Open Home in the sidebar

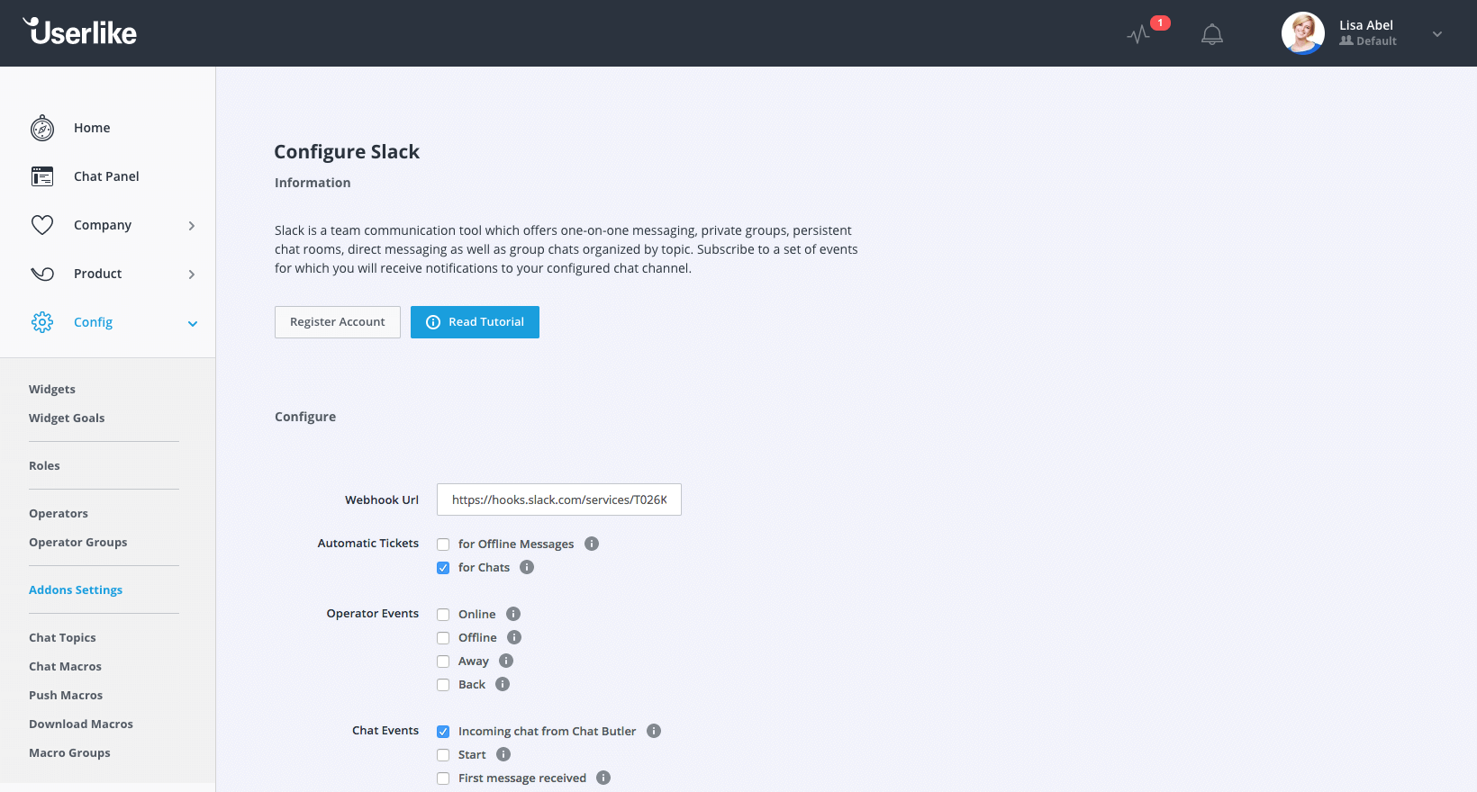click(x=92, y=128)
